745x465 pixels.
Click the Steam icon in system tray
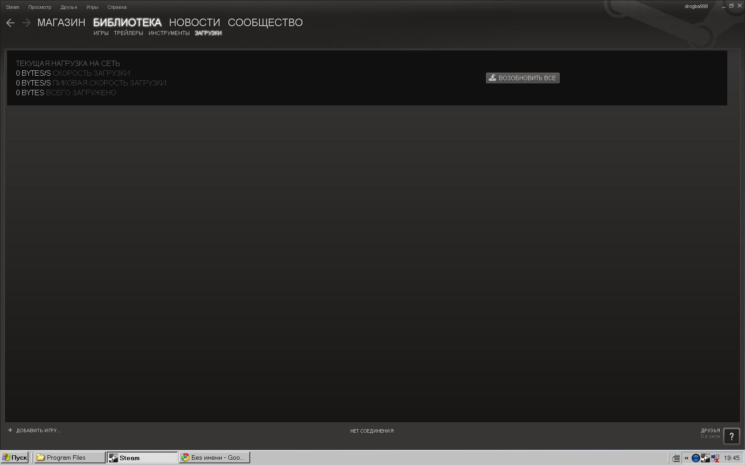tap(705, 458)
